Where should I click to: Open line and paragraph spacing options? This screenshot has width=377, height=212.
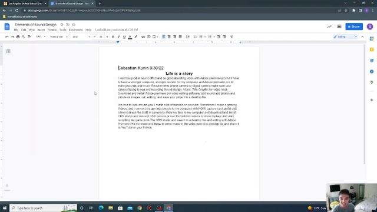click(x=188, y=37)
